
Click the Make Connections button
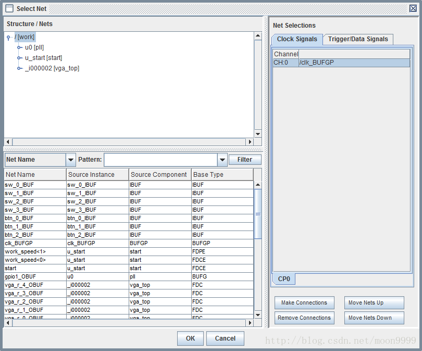(x=304, y=303)
